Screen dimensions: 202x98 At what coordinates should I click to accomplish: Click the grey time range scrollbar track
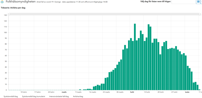click(x=104, y=14)
